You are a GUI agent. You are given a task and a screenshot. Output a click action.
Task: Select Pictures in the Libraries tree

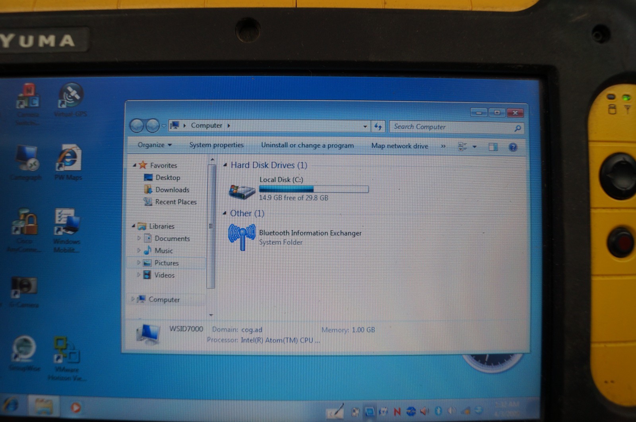pos(161,263)
